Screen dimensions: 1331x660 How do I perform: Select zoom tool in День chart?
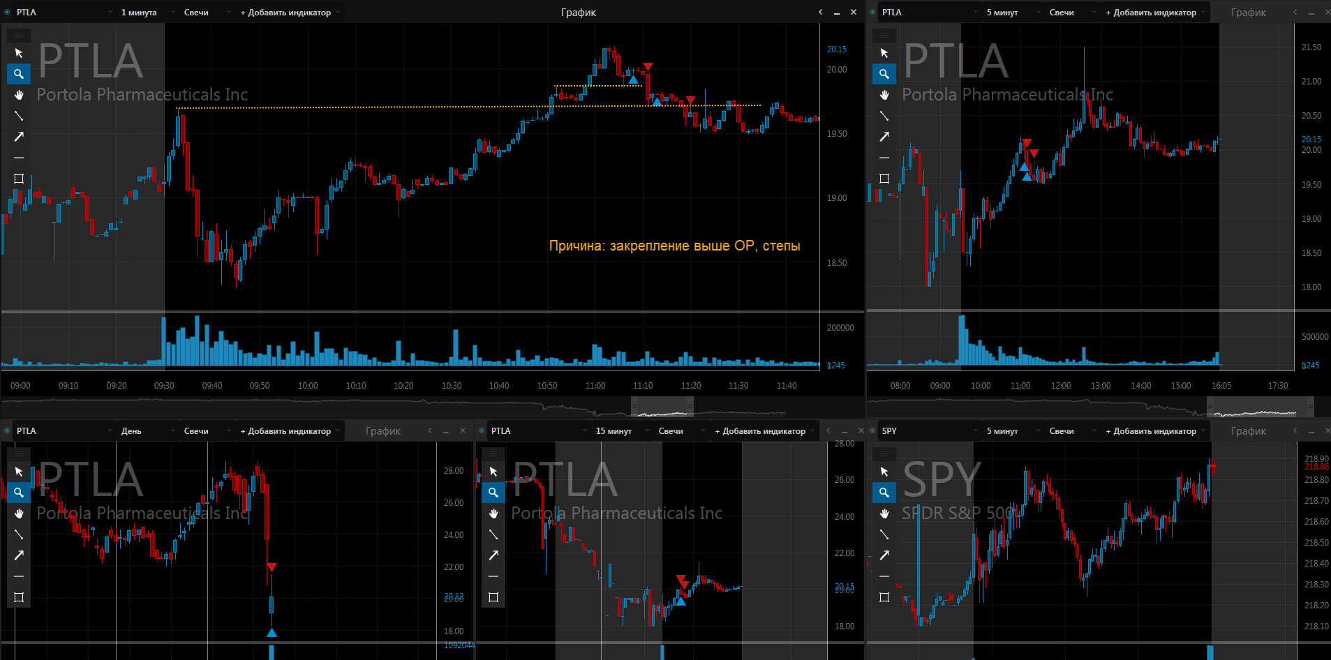[19, 493]
